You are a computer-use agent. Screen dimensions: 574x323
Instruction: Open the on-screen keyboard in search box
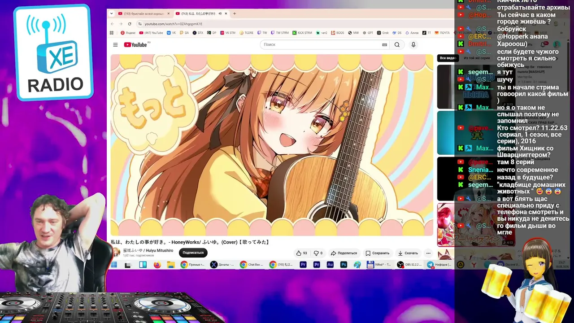(384, 44)
